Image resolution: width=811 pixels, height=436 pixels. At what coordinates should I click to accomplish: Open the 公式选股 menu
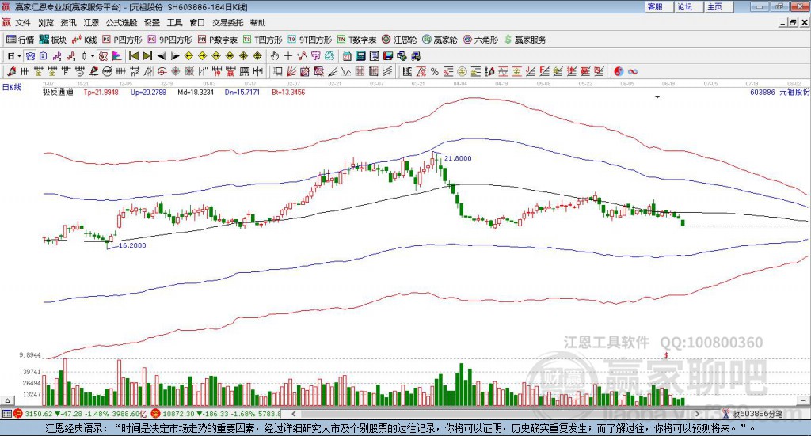121,23
